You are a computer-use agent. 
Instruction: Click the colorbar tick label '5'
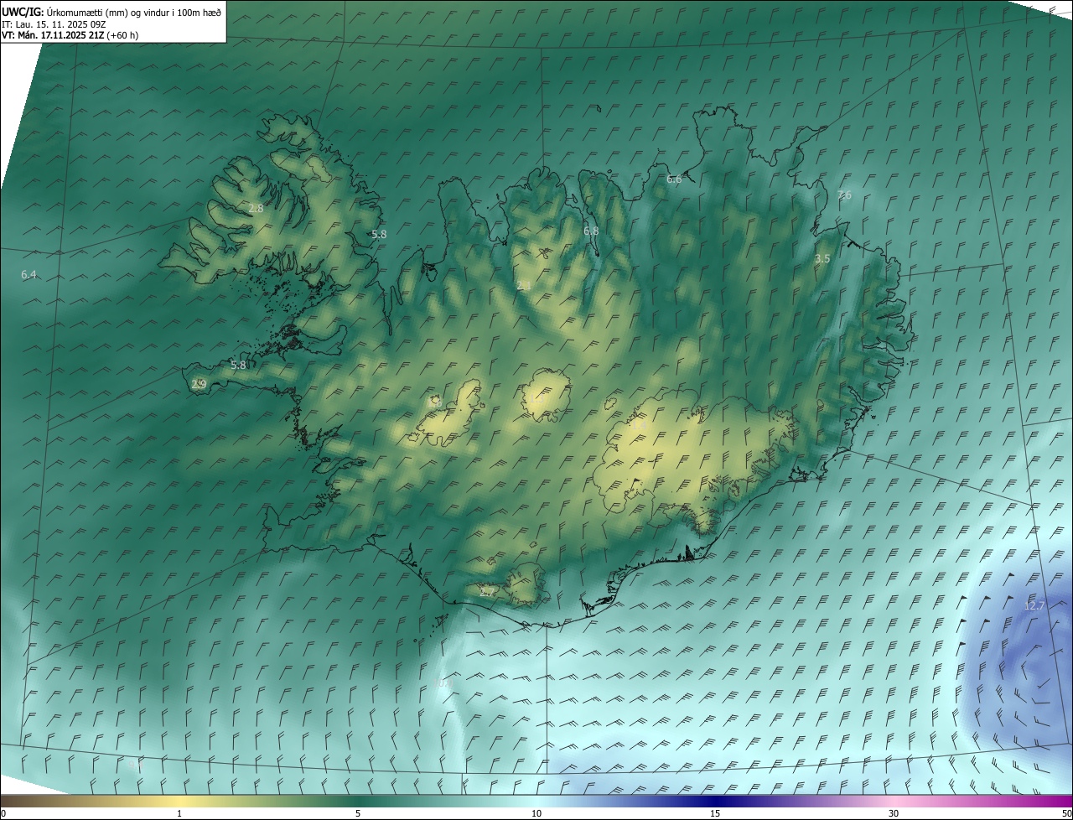358,813
